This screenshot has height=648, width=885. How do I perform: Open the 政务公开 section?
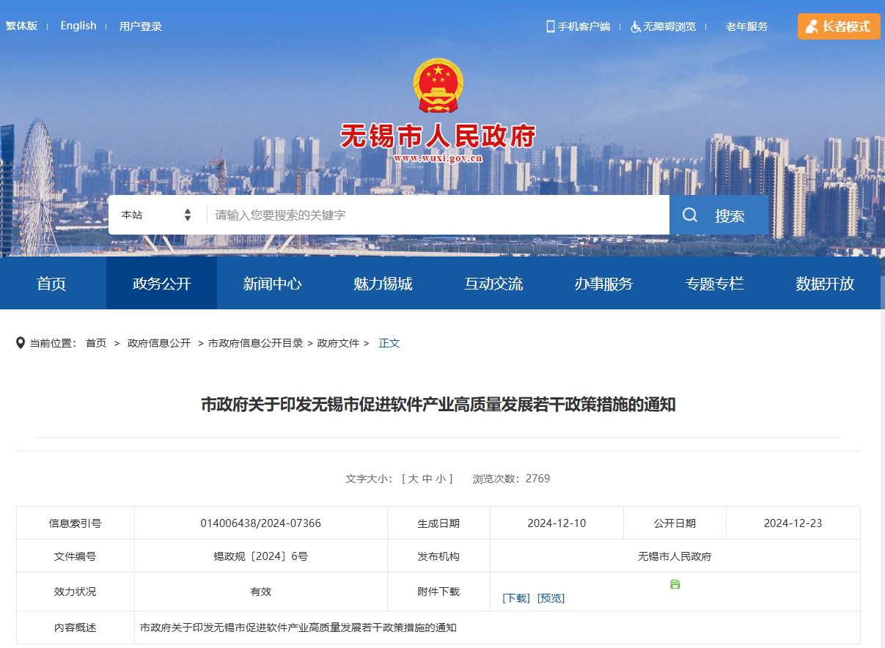tap(161, 283)
